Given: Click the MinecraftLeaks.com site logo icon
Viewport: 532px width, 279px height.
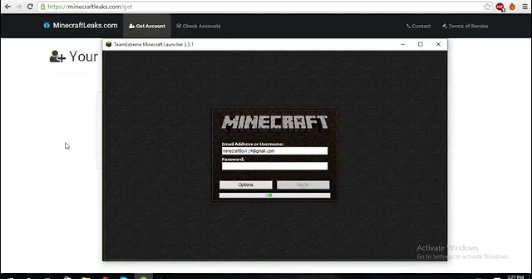Looking at the screenshot, I should pos(47,26).
